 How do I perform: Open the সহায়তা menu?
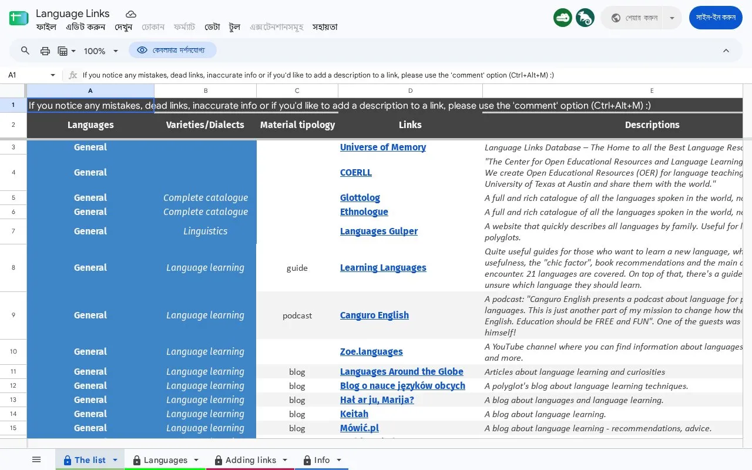point(325,27)
